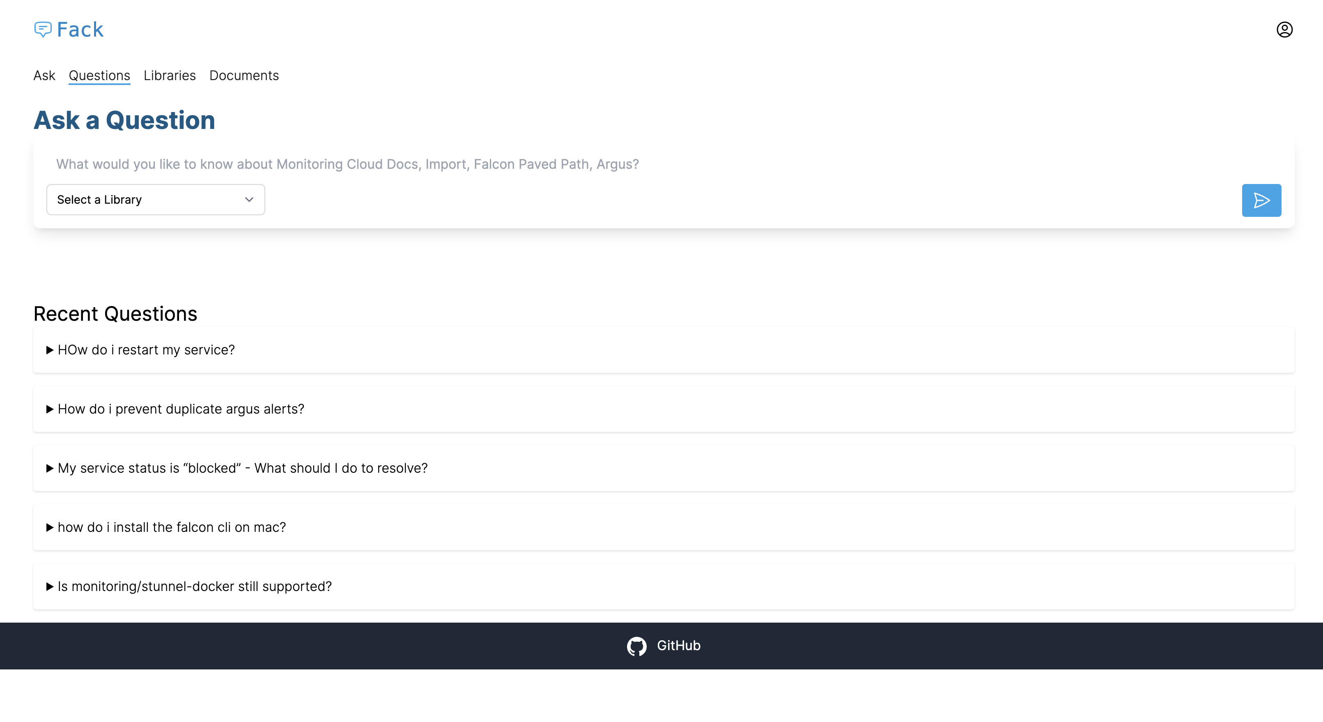Viewport: 1323px width, 722px height.
Task: Click the chevron in library selector
Action: (249, 200)
